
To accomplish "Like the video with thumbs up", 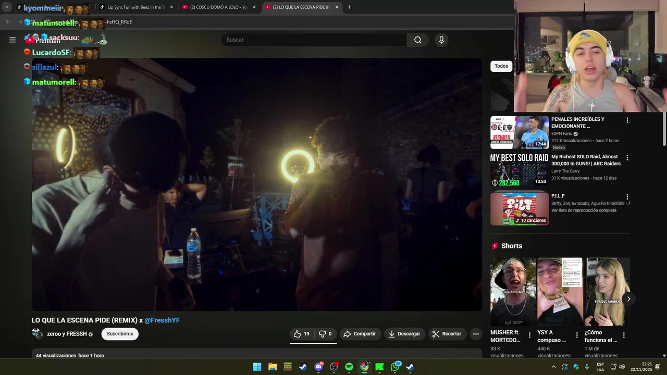I will [x=301, y=334].
